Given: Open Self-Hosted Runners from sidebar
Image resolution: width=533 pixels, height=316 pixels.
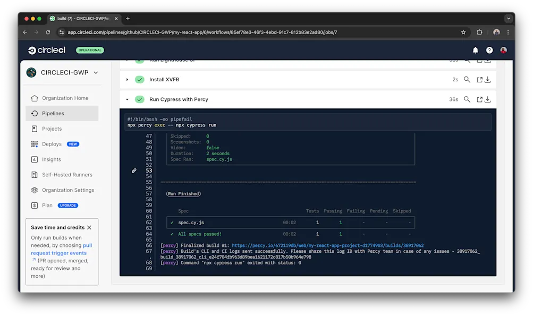Looking at the screenshot, I should [x=33, y=174].
